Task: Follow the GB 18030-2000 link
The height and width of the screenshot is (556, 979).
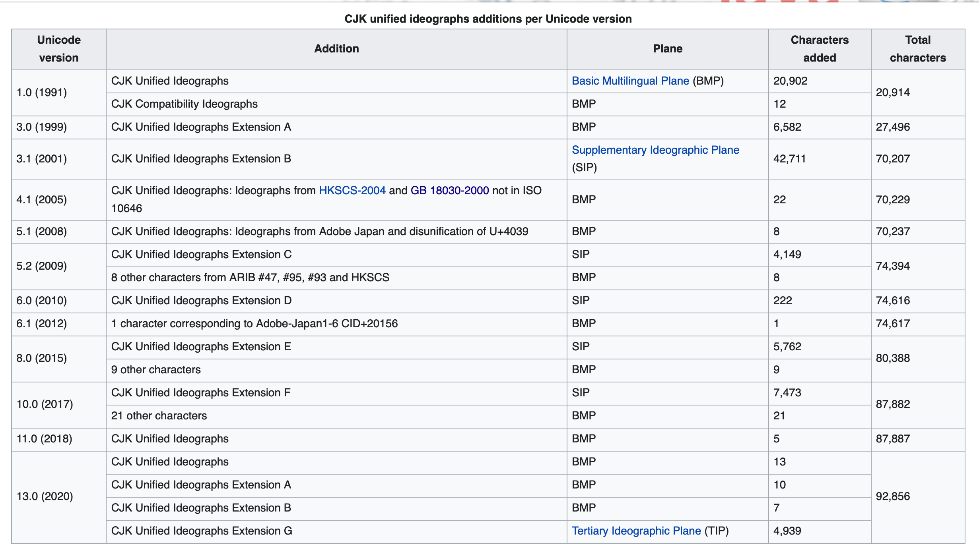Action: click(449, 191)
